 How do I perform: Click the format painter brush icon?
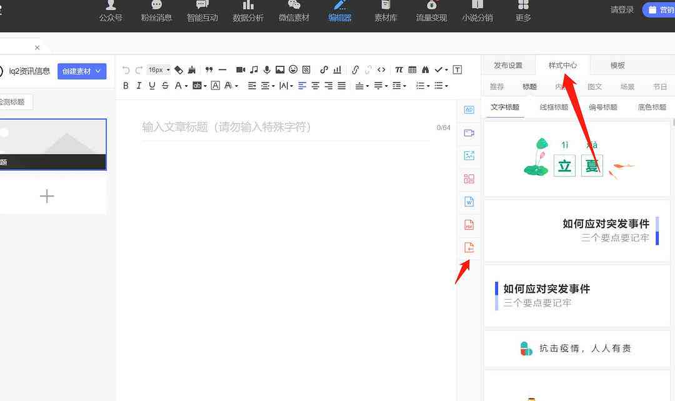click(x=192, y=70)
